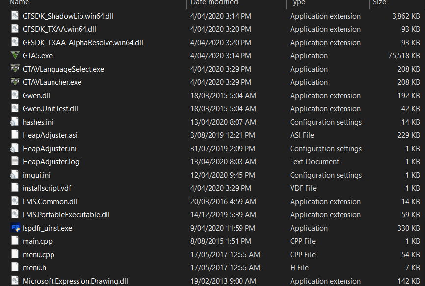Screen dimensions: 425x286
Task: Click the lspdfr_uinst.exe installer icon
Action: coord(15,228)
